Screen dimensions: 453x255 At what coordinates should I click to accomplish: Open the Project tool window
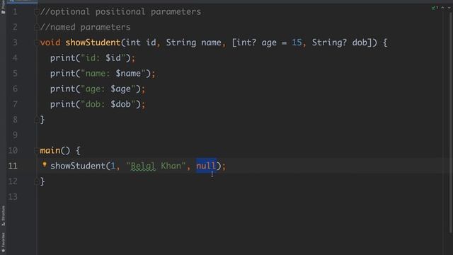(3, 7)
